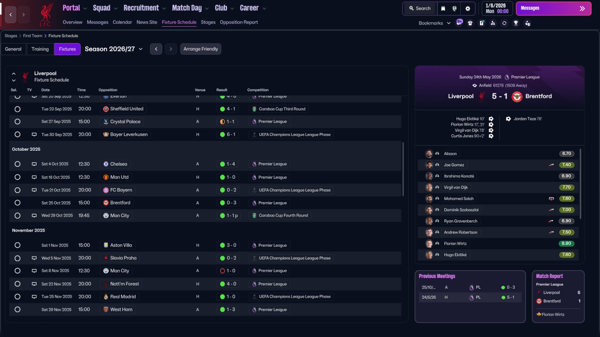Go forward with the right arrow button
This screenshot has width=600, height=337.
click(x=23, y=15)
